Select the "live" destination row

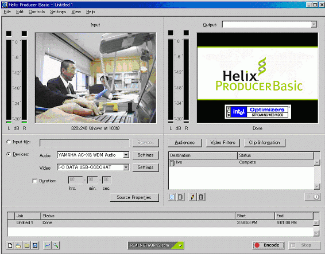coord(242,162)
